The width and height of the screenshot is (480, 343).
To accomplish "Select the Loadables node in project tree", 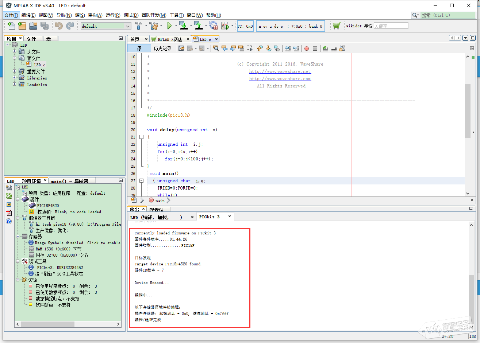I will click(x=37, y=85).
